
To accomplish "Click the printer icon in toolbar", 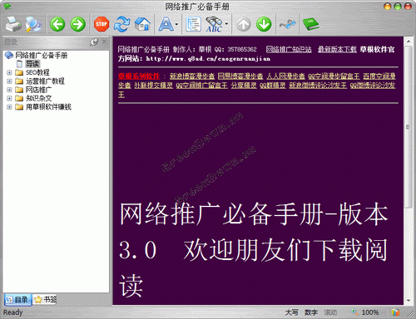I will [13, 24].
